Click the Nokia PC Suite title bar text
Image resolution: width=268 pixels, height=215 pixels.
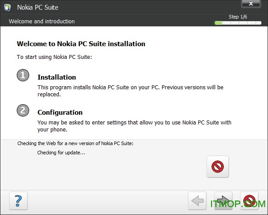[38, 7]
